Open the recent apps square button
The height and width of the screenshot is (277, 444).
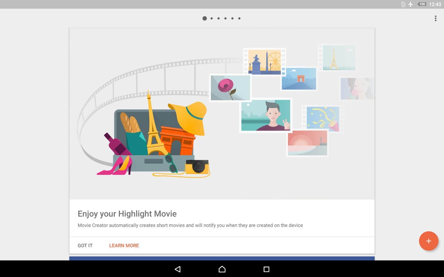coord(266,269)
